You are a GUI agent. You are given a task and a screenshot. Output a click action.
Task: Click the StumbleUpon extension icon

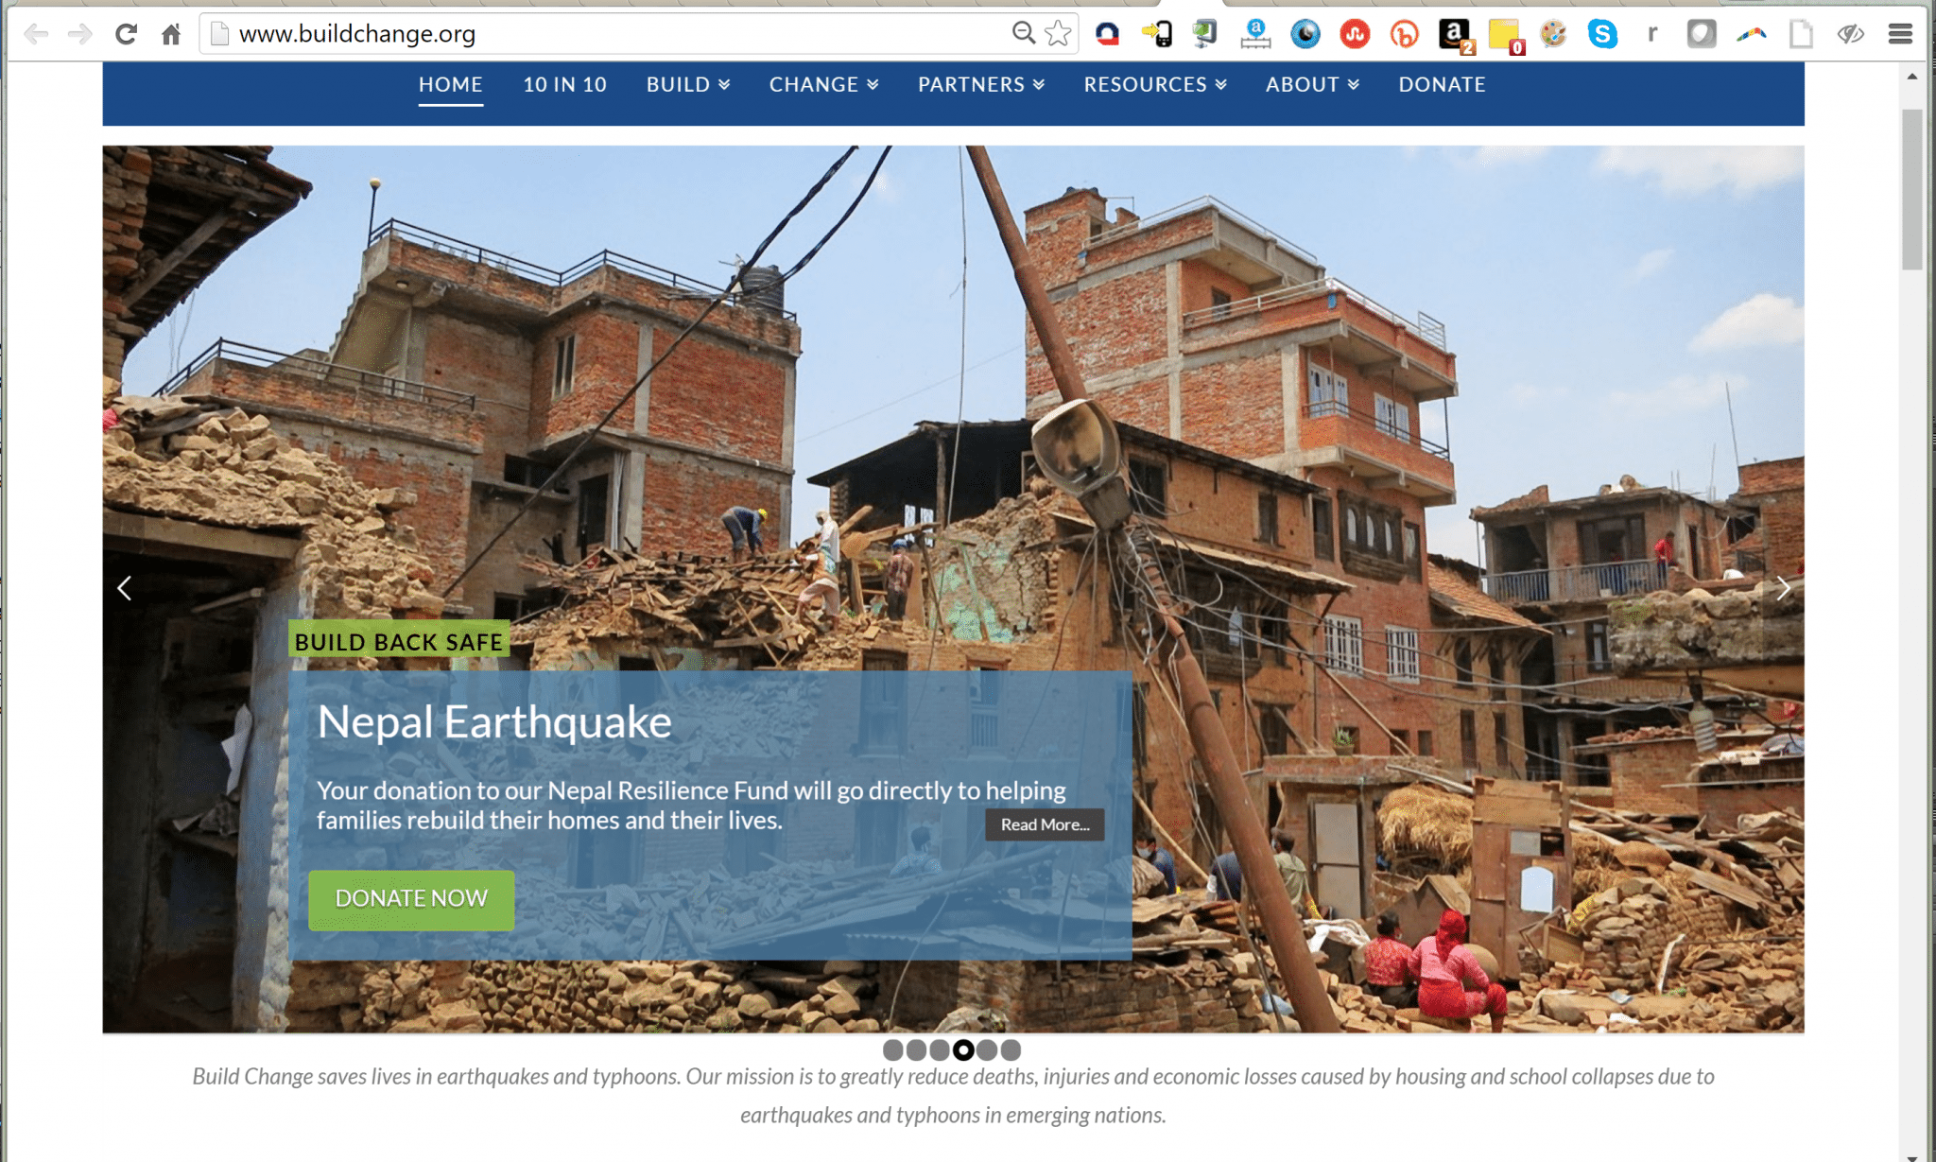(x=1355, y=34)
